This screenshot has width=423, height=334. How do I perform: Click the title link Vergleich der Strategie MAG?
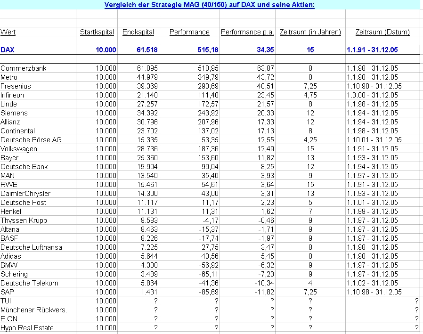tap(209, 5)
